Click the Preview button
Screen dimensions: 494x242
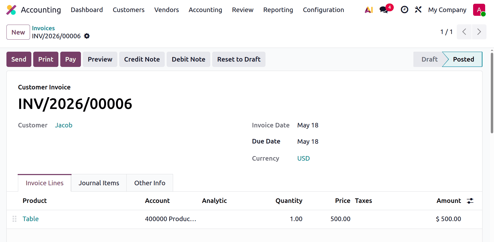(100, 59)
